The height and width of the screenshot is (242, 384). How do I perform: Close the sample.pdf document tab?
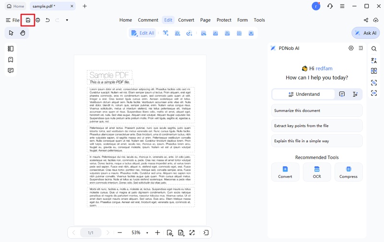click(72, 6)
